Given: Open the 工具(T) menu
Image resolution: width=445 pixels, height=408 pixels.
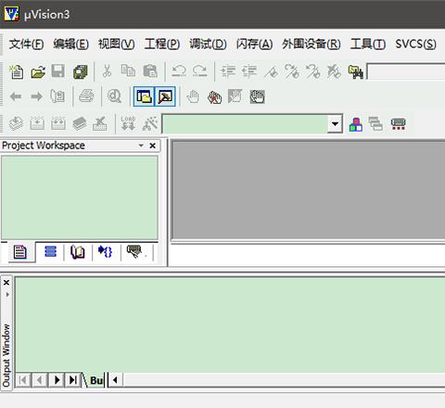Looking at the screenshot, I should coord(368,45).
